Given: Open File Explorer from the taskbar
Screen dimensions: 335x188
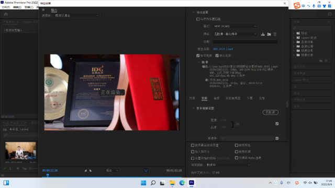Looking at the screenshot, I should (172, 183).
